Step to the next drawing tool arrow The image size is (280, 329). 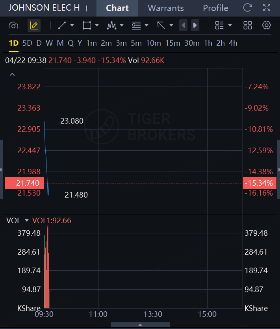[195, 26]
